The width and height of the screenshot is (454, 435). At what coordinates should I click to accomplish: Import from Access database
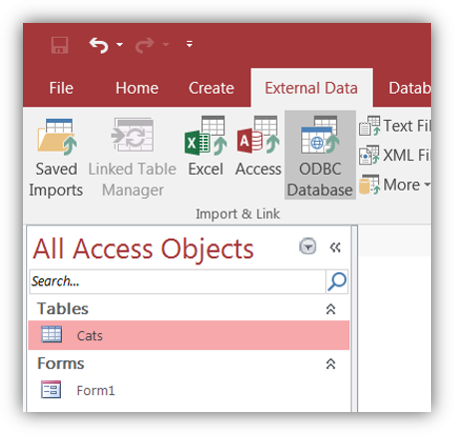[x=258, y=147]
